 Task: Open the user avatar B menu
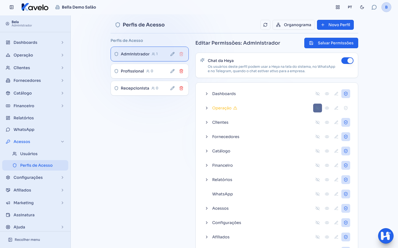386,7
